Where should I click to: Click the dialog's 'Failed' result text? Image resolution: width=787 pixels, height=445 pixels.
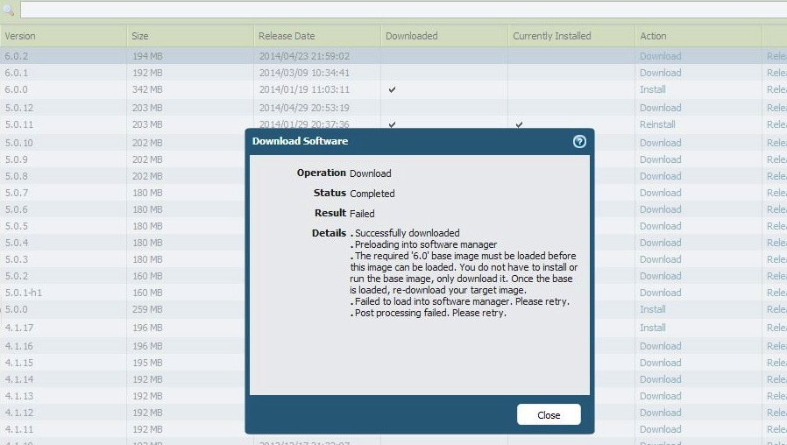tap(362, 214)
